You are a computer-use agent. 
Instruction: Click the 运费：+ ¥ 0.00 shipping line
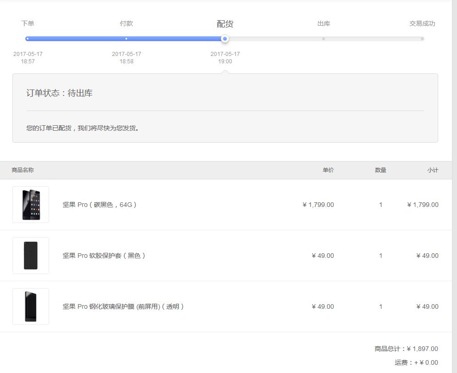(417, 362)
